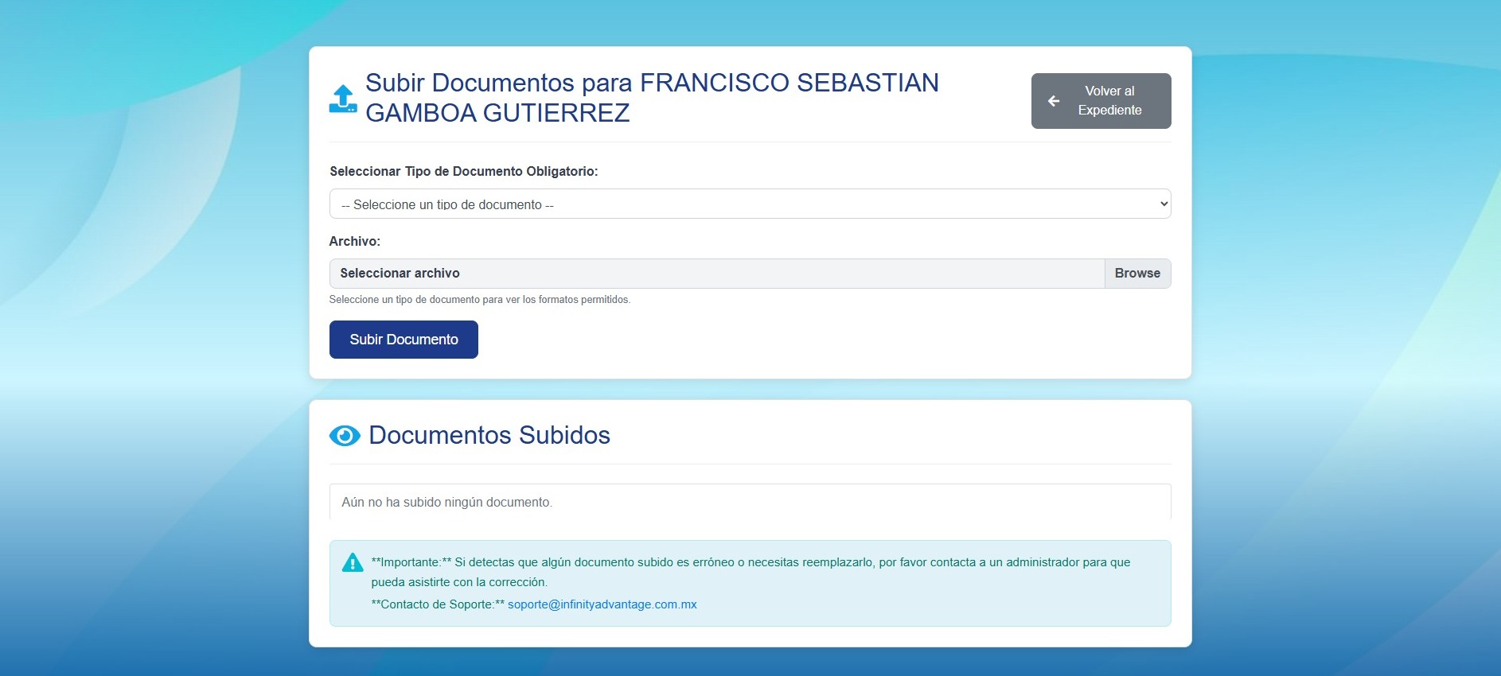Click the left arrow icon in Volver button

click(1054, 101)
